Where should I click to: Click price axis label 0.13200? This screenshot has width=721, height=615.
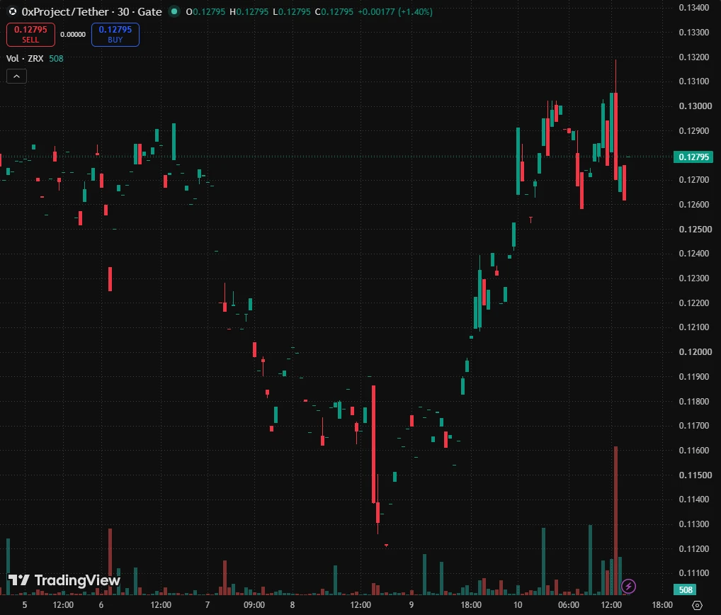(694, 57)
